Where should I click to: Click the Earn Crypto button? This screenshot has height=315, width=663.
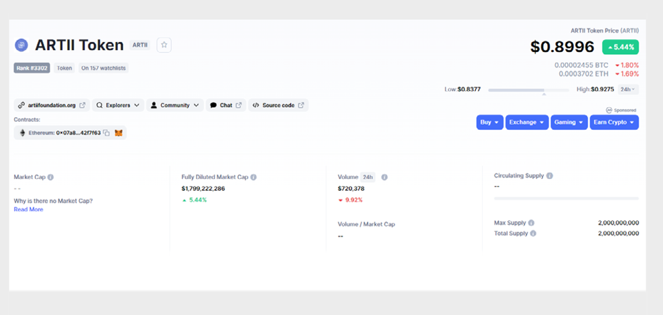pyautogui.click(x=614, y=122)
